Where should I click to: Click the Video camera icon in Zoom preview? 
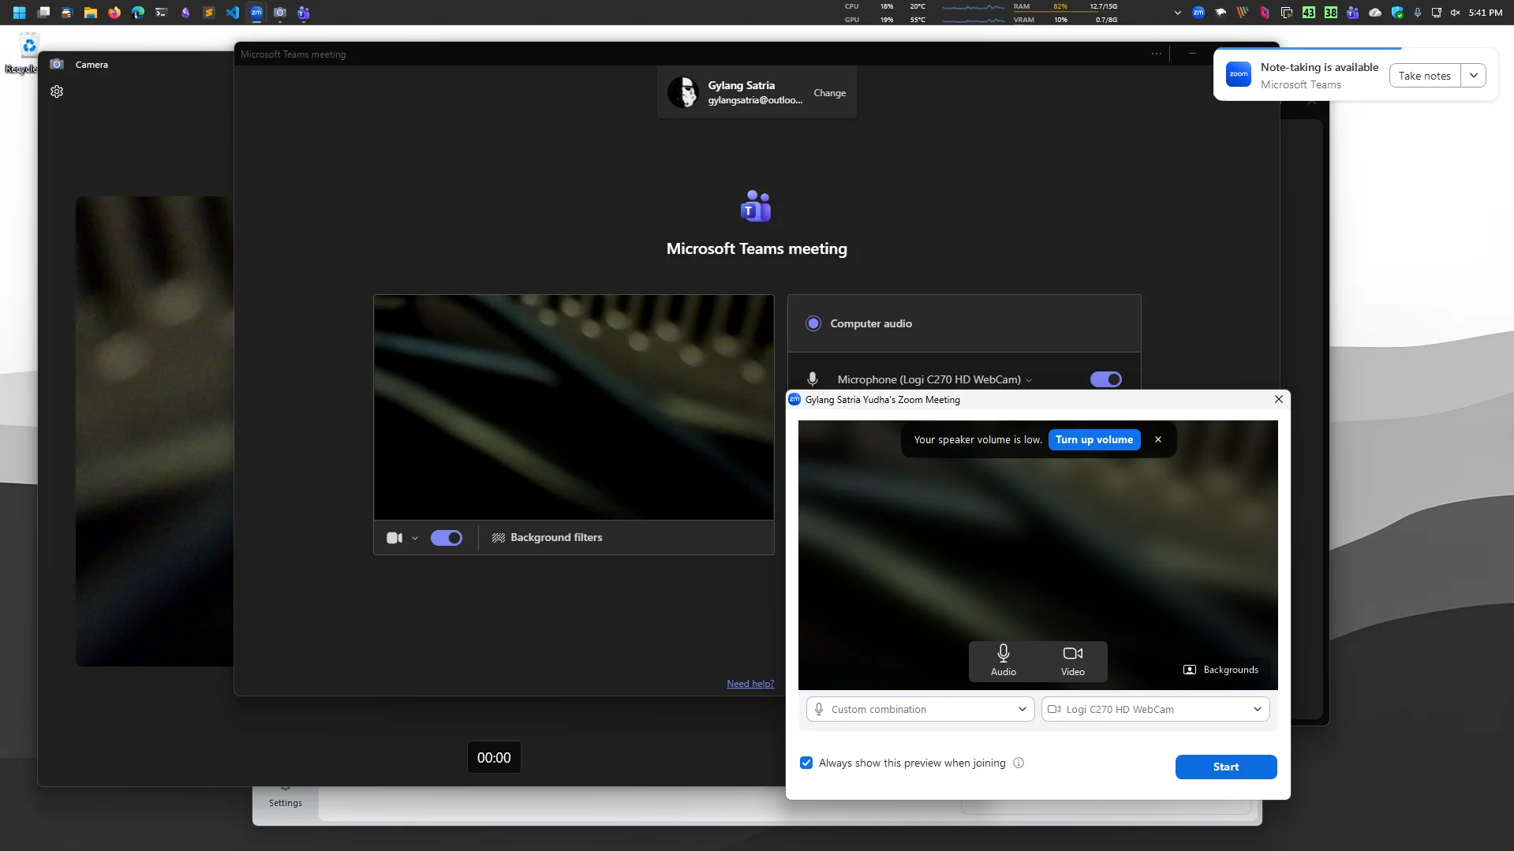pyautogui.click(x=1072, y=661)
